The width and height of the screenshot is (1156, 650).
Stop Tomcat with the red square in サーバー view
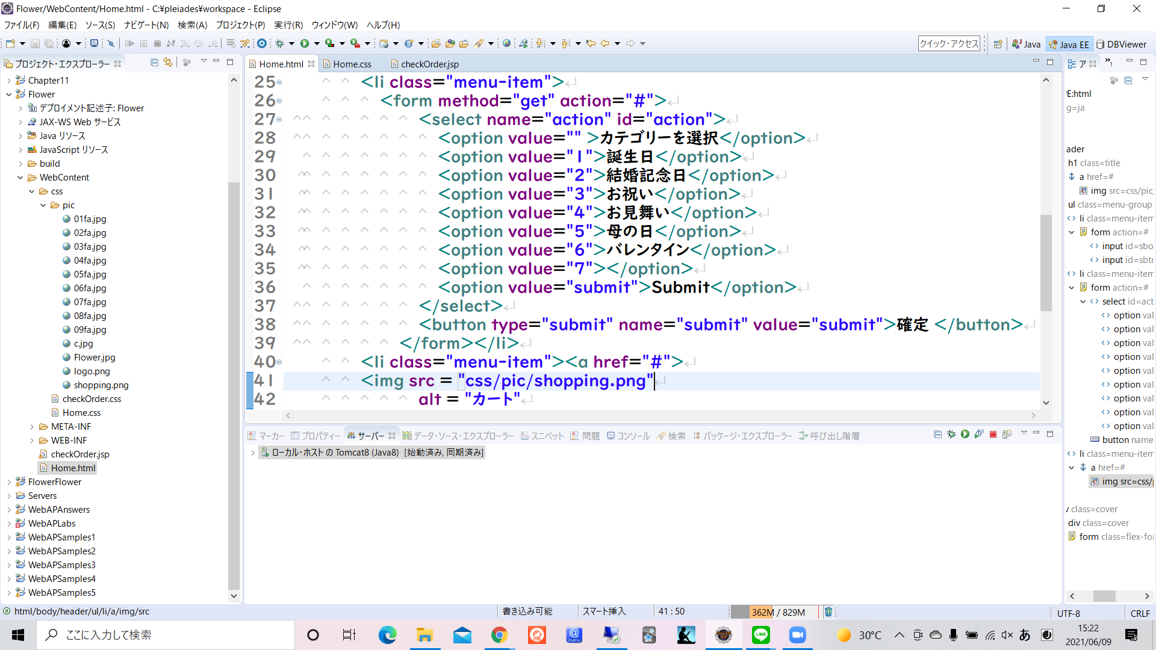[x=993, y=434]
